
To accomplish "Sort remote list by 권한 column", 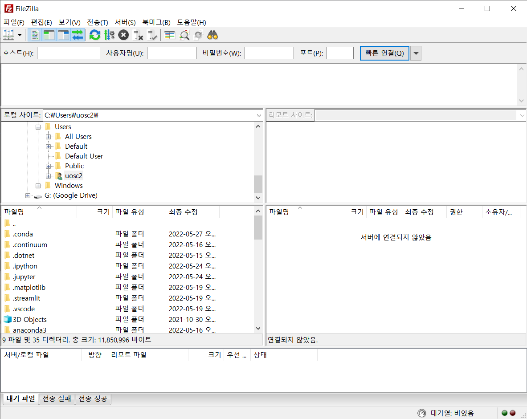I will tap(465, 212).
